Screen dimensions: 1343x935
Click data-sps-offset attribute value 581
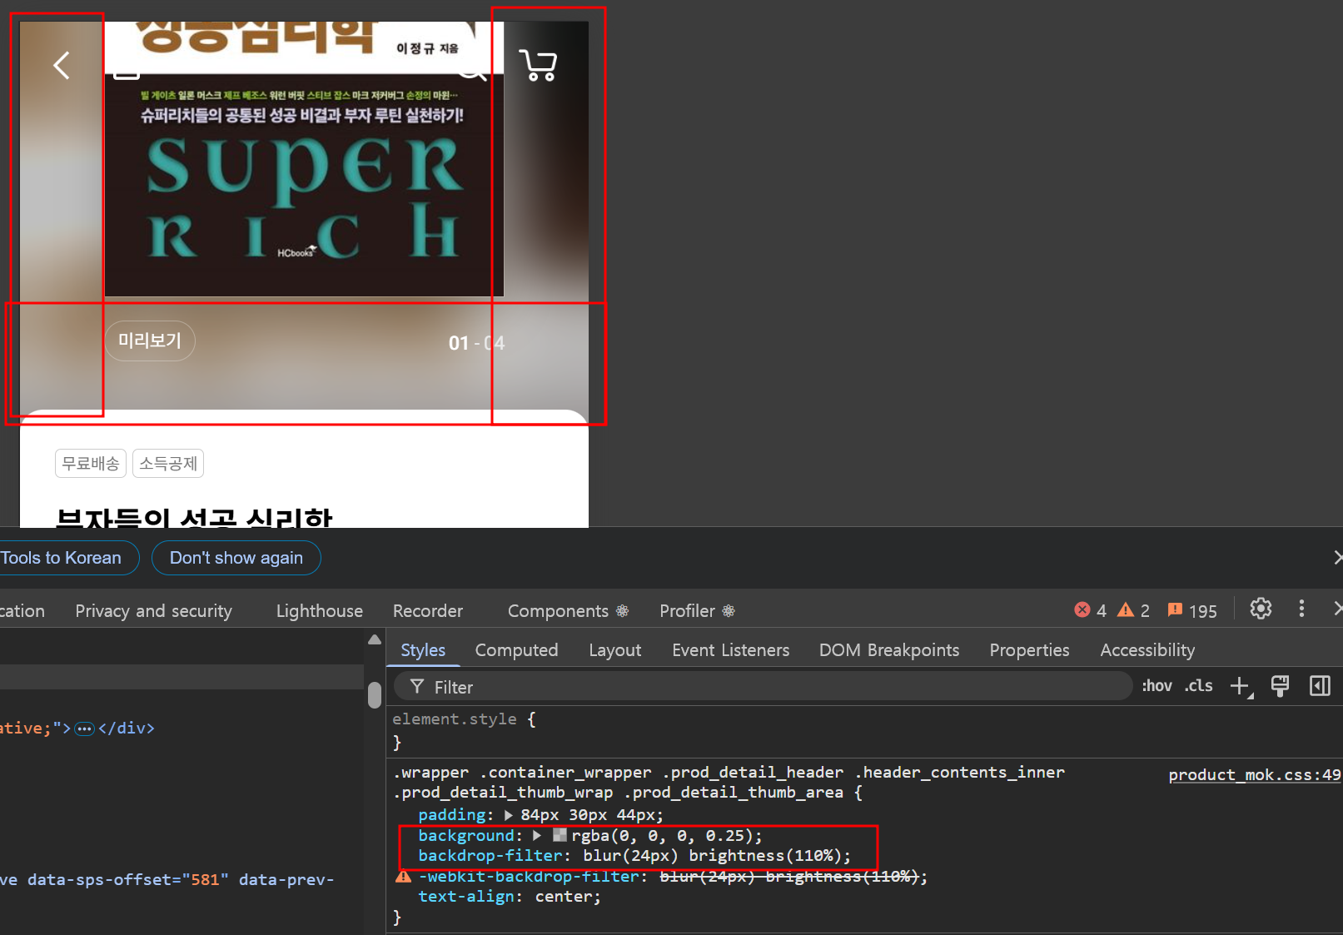pyautogui.click(x=205, y=879)
